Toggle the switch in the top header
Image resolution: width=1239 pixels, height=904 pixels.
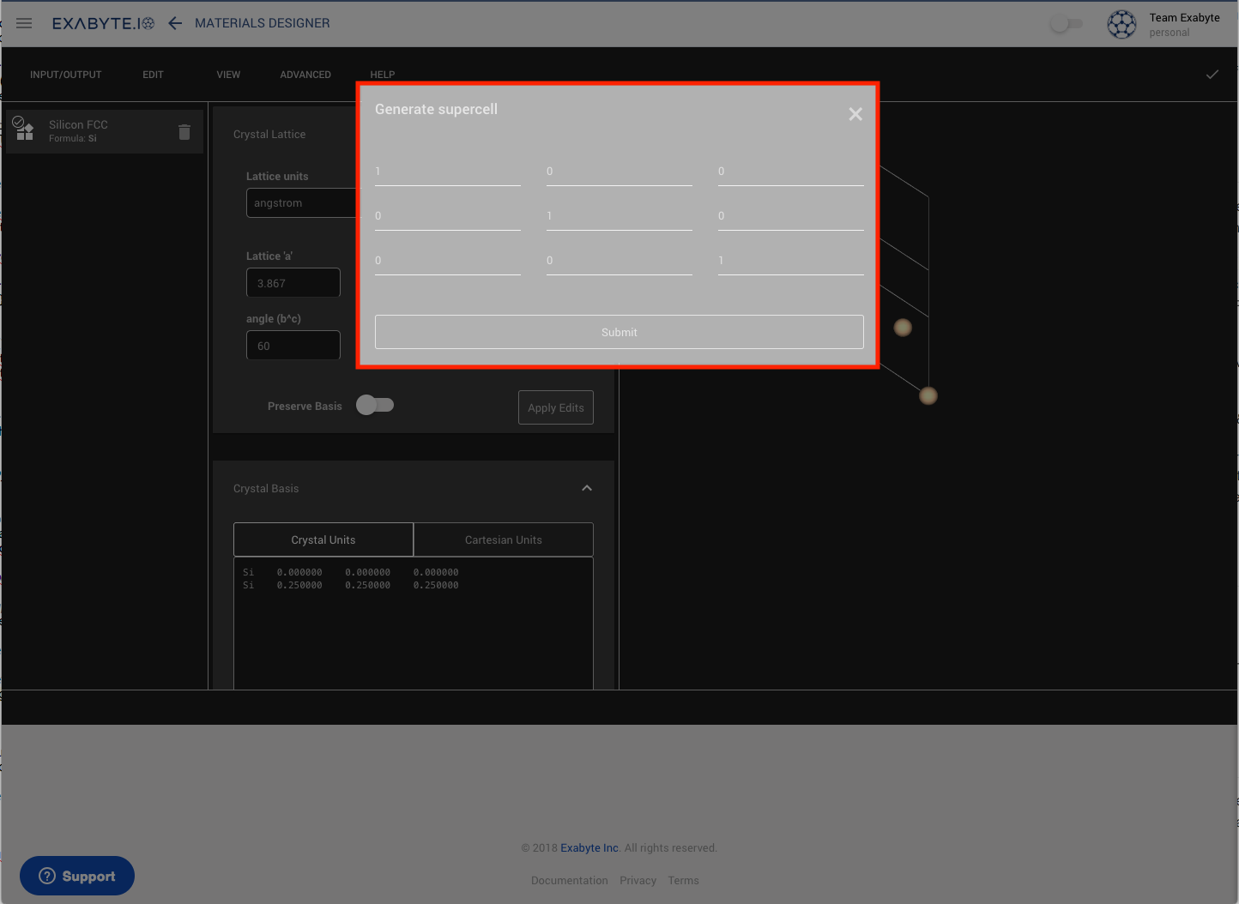[x=1067, y=24]
